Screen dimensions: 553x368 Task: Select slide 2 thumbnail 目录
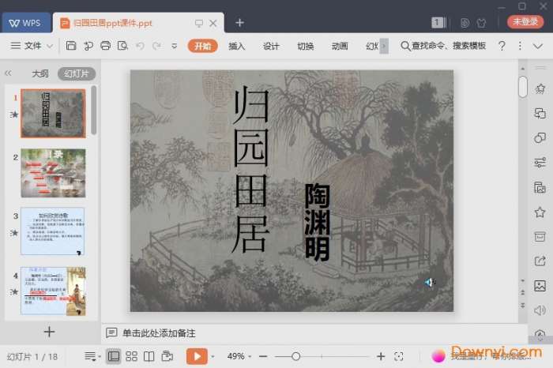53,173
